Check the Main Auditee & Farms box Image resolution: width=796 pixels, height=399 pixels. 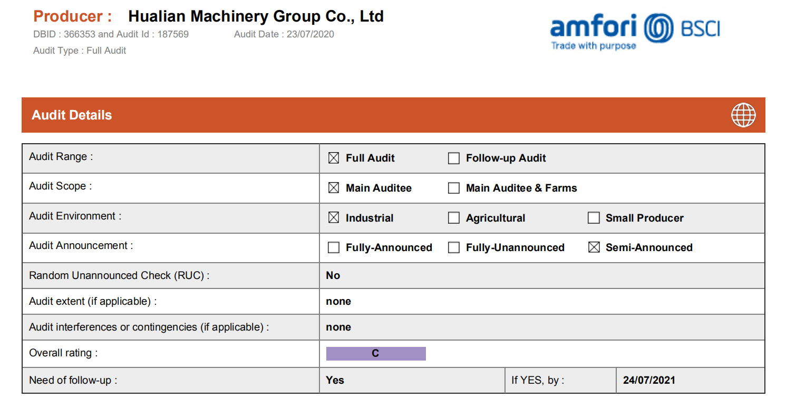[453, 188]
